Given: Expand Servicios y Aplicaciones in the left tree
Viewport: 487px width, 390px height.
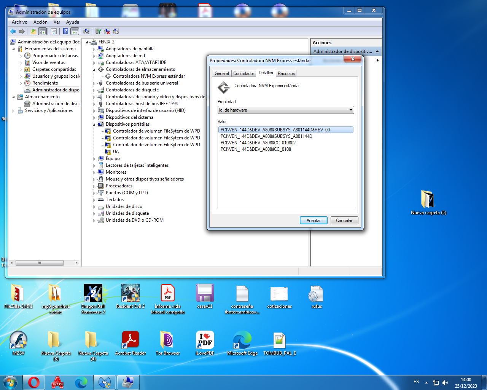Looking at the screenshot, I should [14, 111].
